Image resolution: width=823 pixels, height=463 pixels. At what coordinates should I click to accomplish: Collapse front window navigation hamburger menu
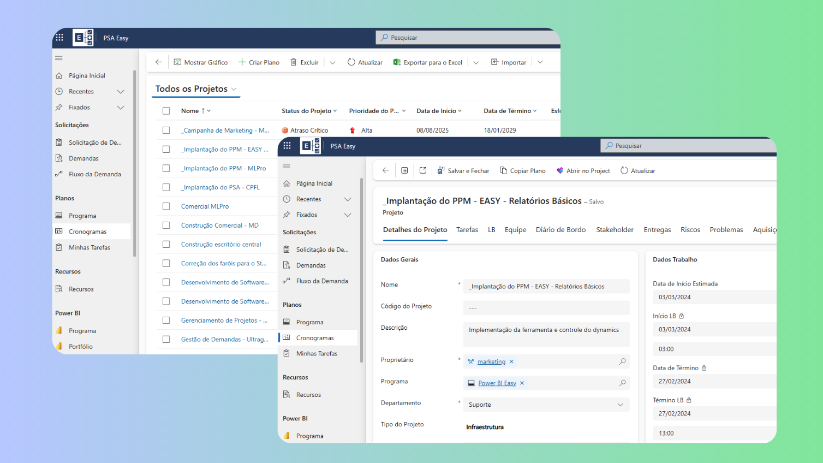point(287,166)
